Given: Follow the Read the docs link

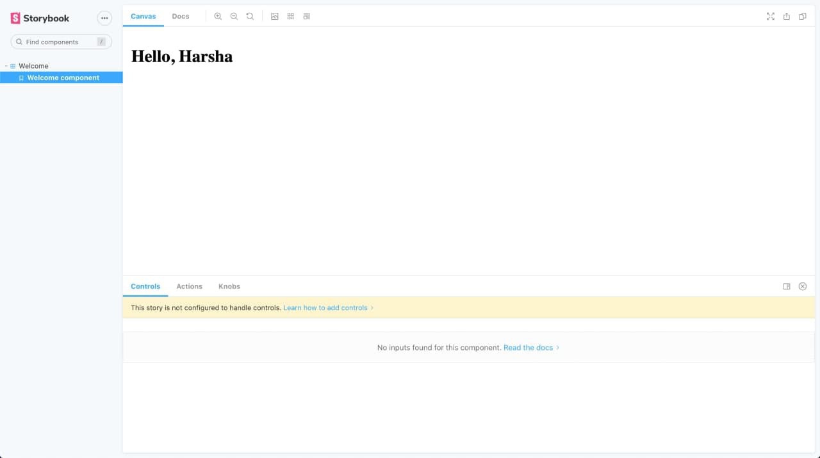Looking at the screenshot, I should pyautogui.click(x=528, y=347).
